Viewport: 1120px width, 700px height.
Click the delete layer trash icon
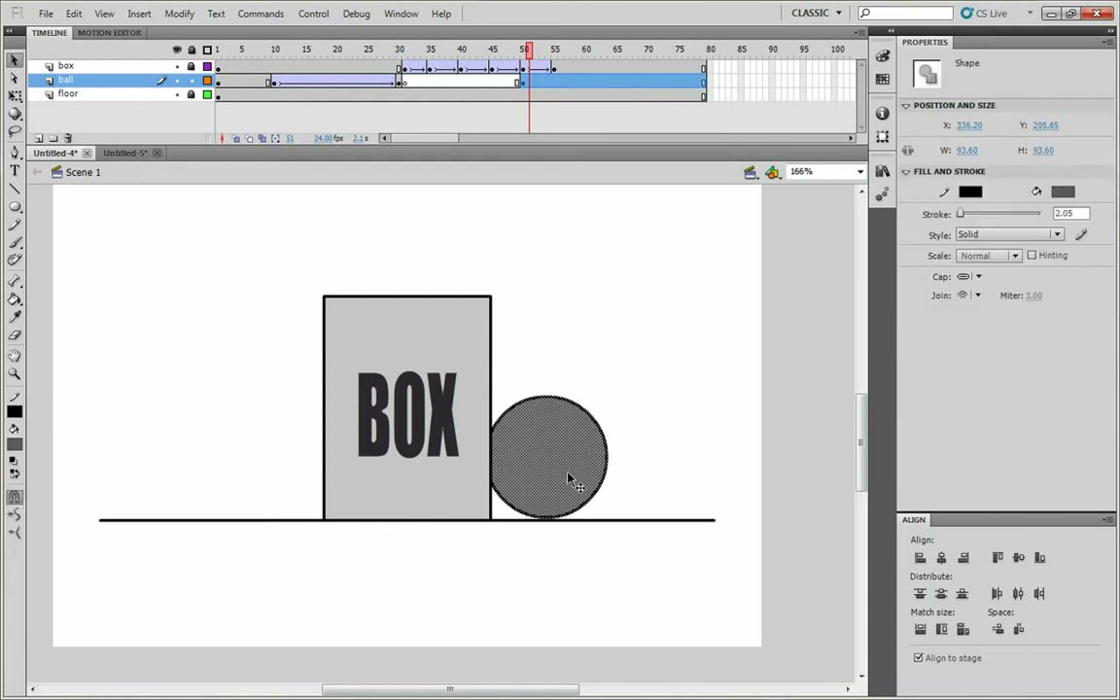68,139
